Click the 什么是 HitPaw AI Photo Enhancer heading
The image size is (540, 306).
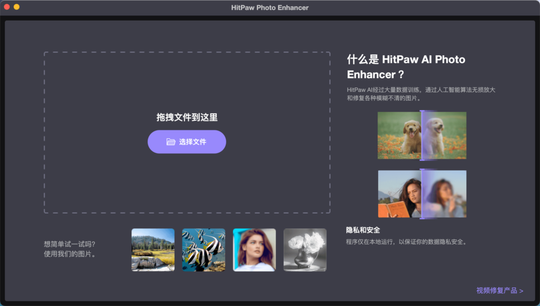pyautogui.click(x=406, y=67)
